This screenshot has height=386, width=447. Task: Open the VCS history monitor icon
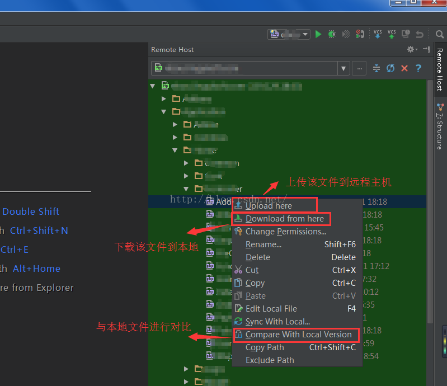(x=406, y=34)
